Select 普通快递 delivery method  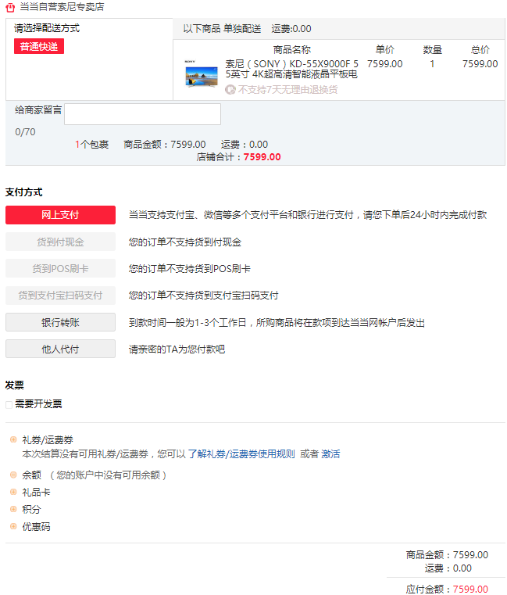pos(39,46)
